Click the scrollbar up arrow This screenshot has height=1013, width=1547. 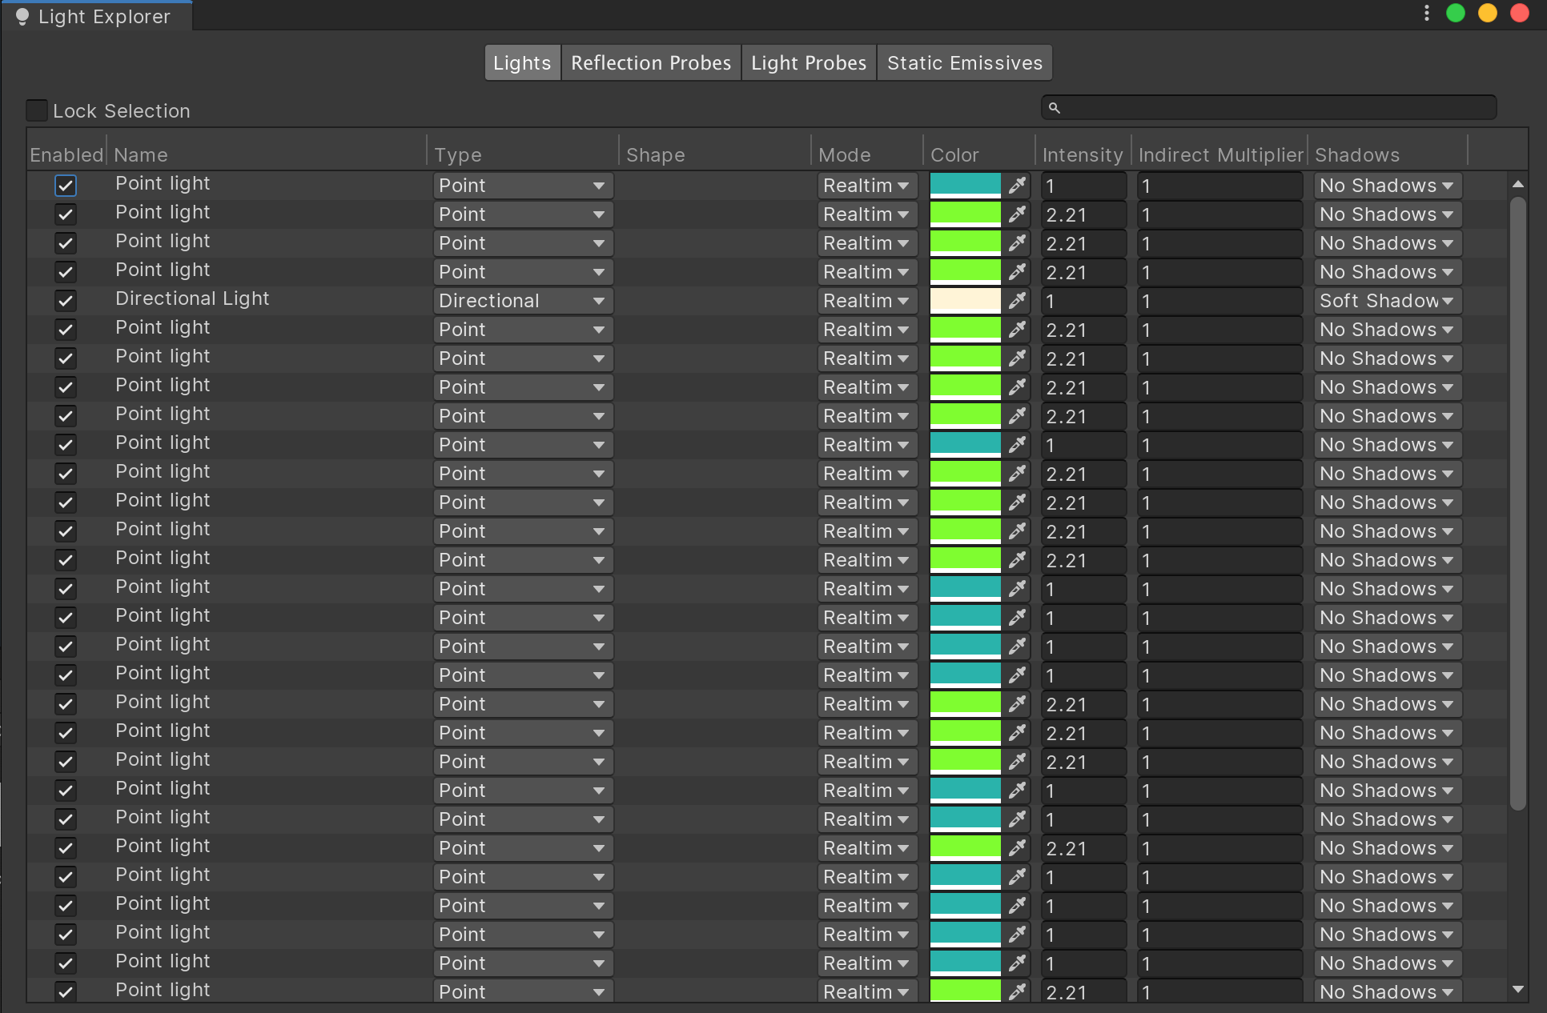pyautogui.click(x=1517, y=185)
